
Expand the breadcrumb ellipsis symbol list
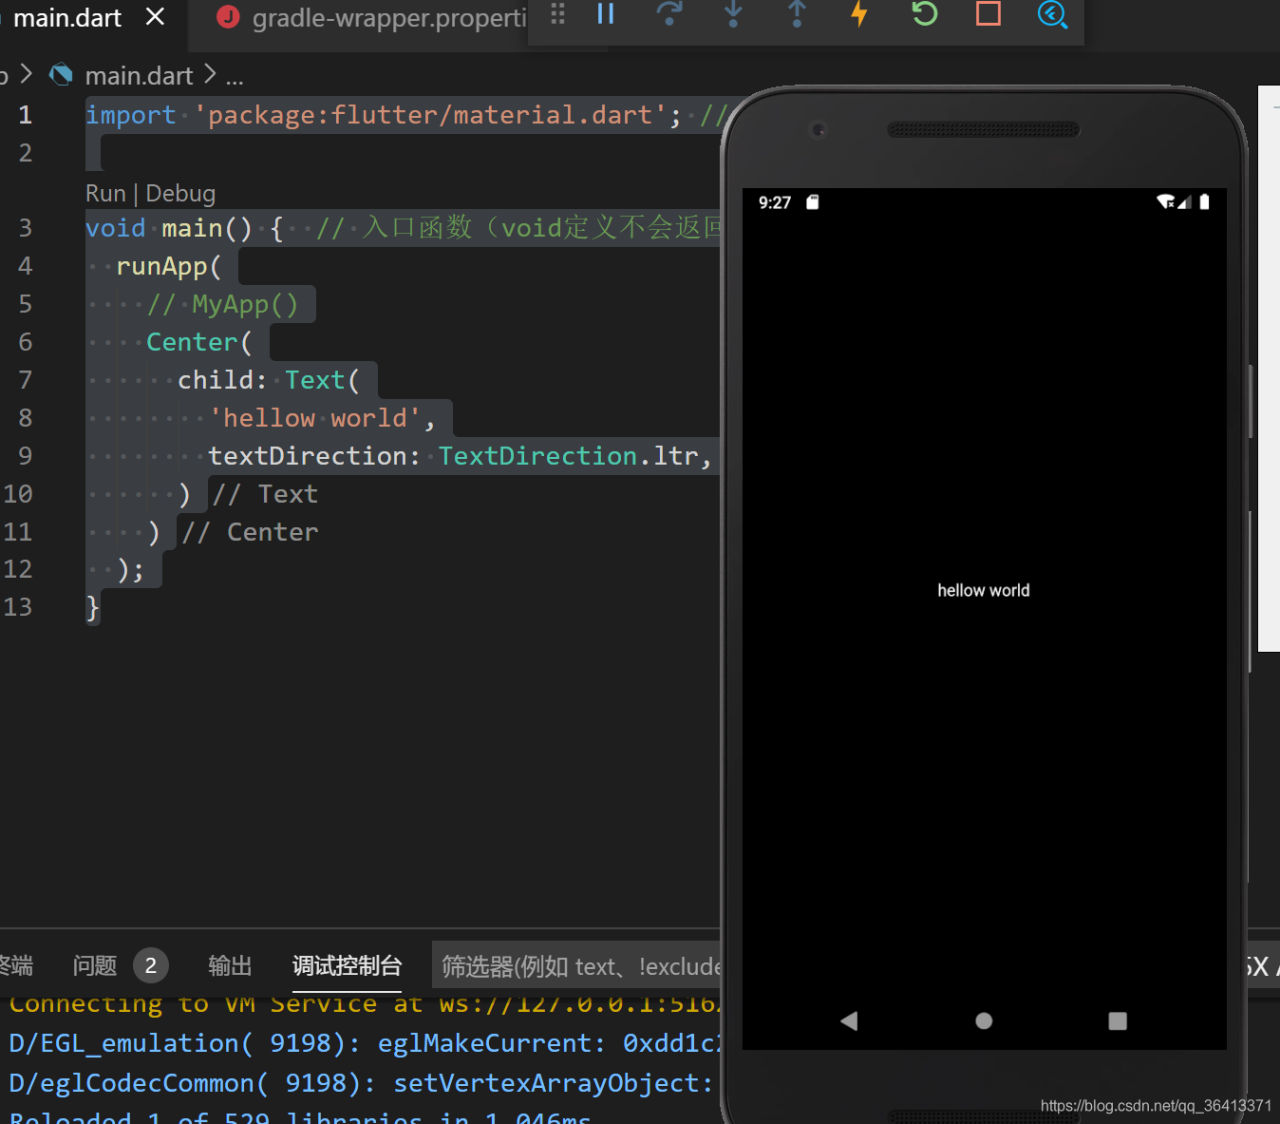[235, 77]
